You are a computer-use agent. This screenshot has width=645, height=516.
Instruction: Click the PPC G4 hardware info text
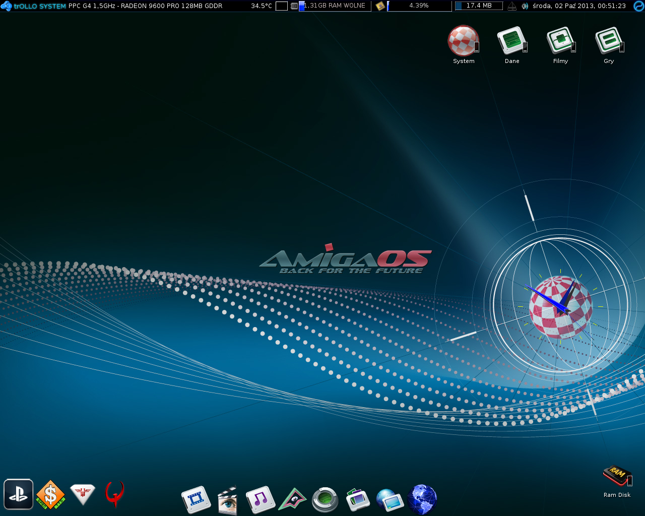pyautogui.click(x=145, y=6)
